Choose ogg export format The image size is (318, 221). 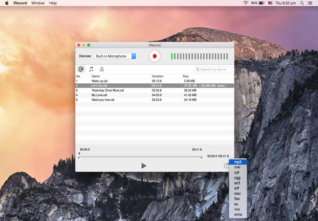(238, 177)
